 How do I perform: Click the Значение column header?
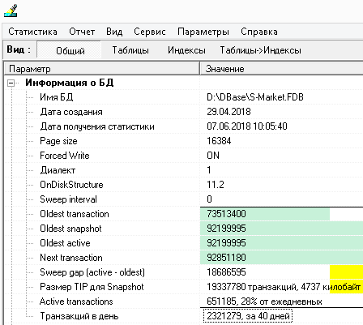point(282,69)
